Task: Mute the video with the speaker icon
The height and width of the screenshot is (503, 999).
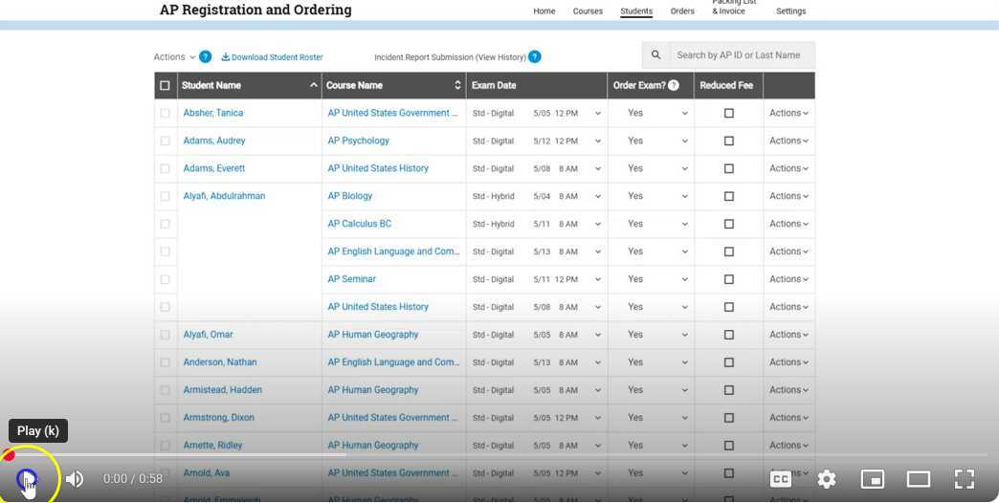Action: coord(74,479)
